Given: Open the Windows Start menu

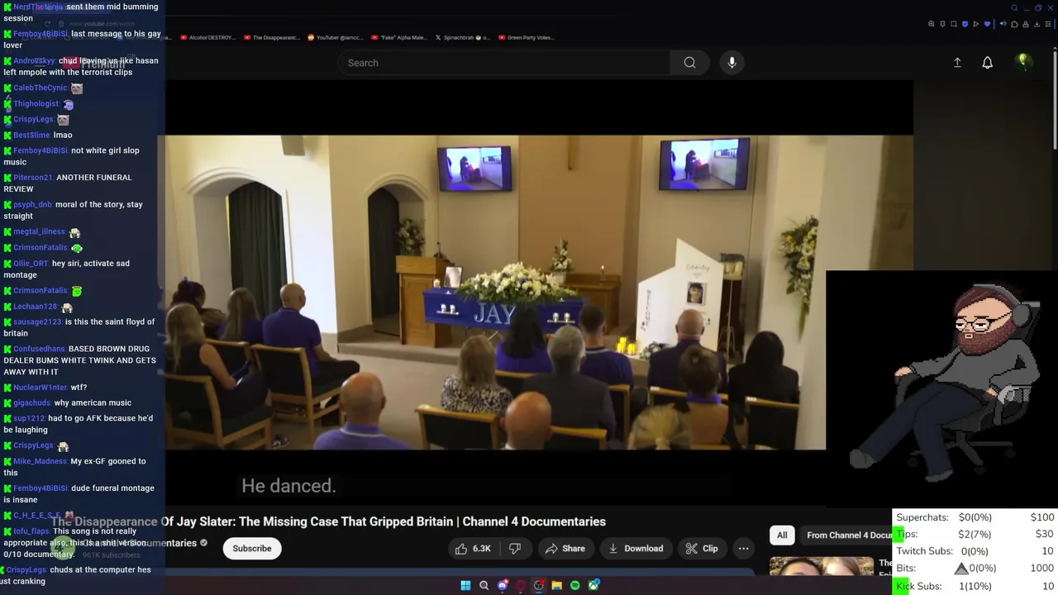Looking at the screenshot, I should pos(465,585).
